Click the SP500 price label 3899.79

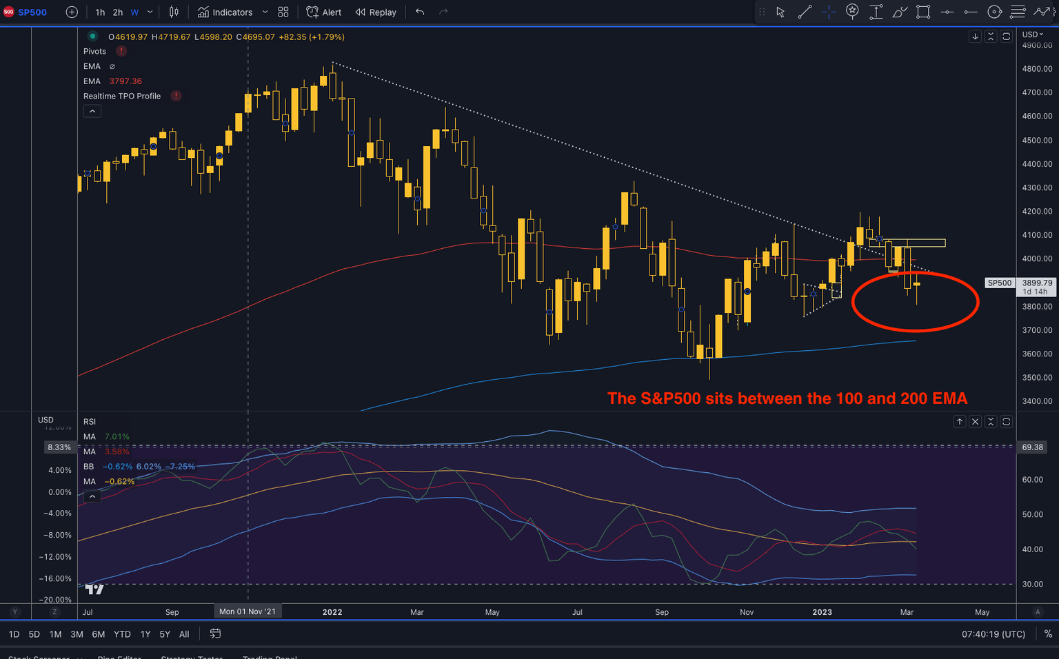point(1037,287)
